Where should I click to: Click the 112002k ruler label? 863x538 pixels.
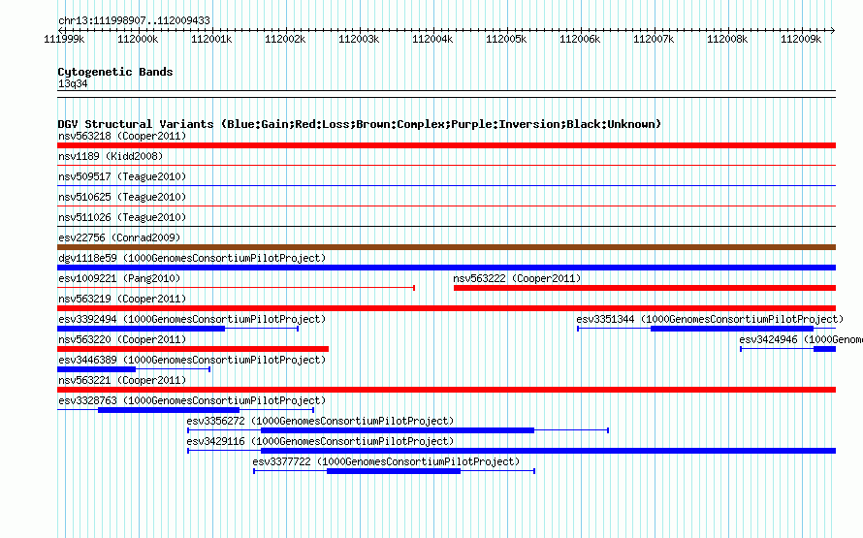[285, 40]
